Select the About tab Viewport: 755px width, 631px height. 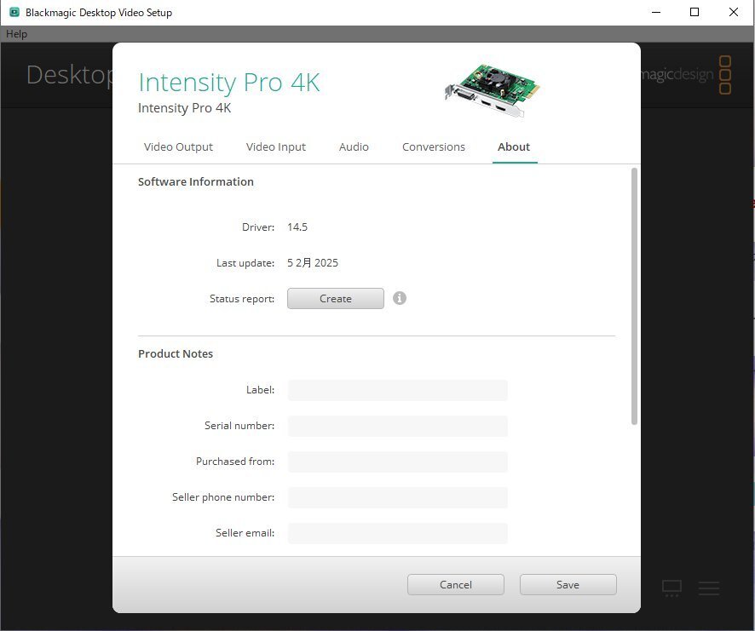tap(514, 146)
